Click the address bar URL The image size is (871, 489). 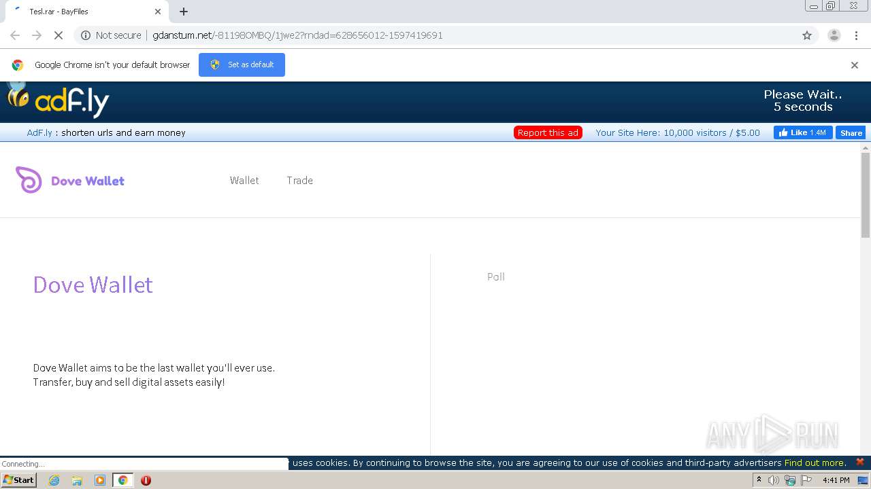[297, 35]
